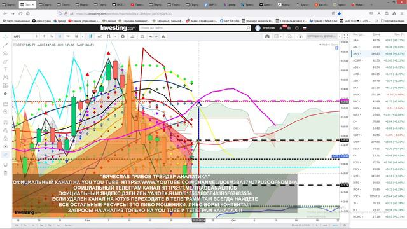Expand the arrow beside the saved layout name

click(x=339, y=36)
